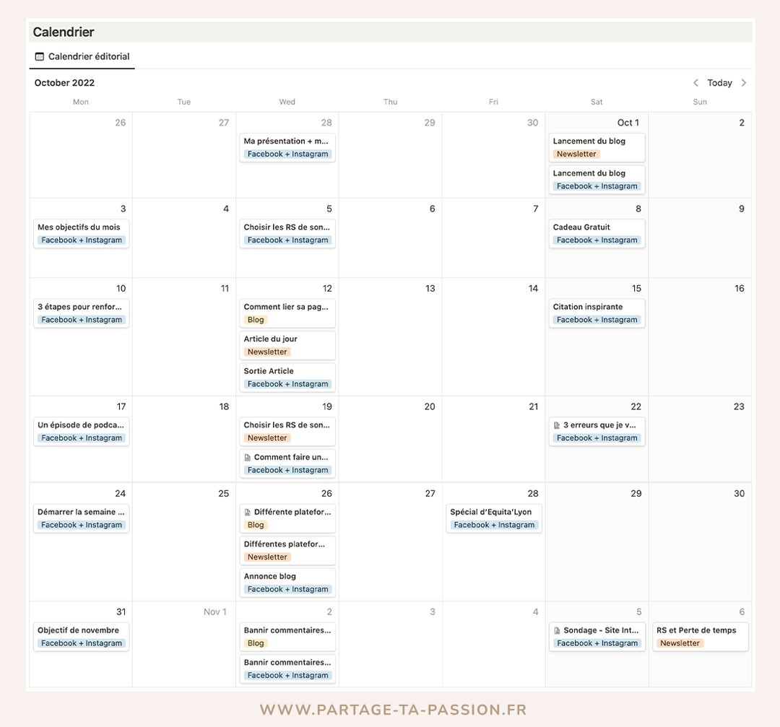Select day 16 in the calendar
This screenshot has width=780, height=727.
[700, 336]
